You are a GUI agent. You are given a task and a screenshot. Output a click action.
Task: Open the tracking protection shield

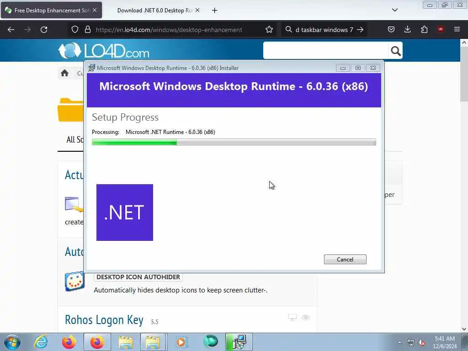[x=75, y=30]
